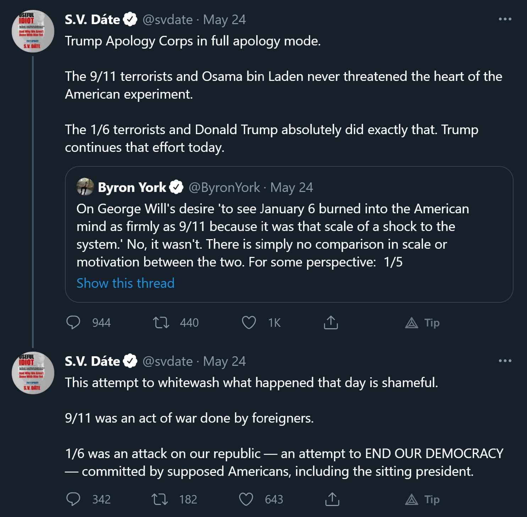Reply to the first S.V. Dáte tweet
The image size is (527, 517).
pos(73,323)
